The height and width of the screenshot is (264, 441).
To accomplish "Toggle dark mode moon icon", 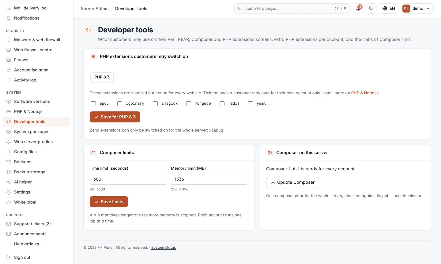I will tap(371, 8).
